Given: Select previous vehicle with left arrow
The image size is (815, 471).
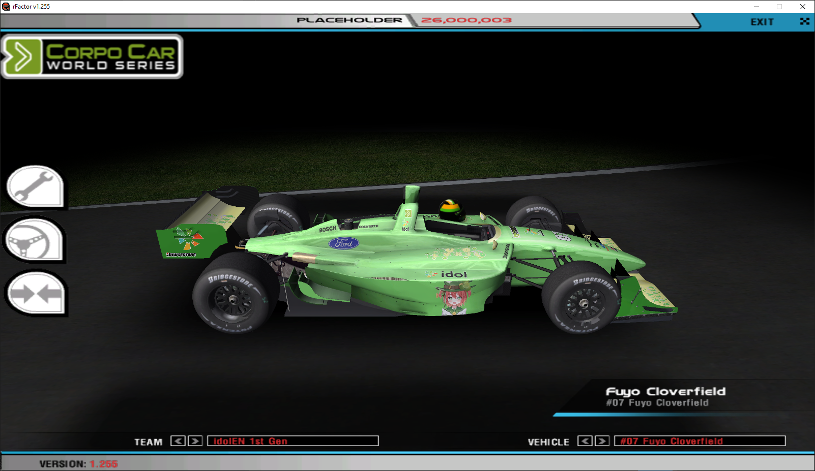Looking at the screenshot, I should pos(585,441).
